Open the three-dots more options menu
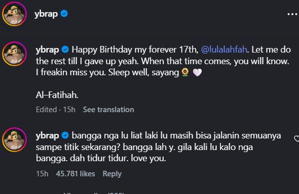The width and height of the screenshot is (299, 194). coord(292,14)
